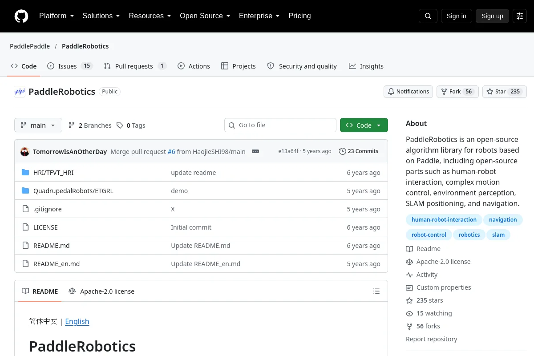This screenshot has height=356, width=534.
Task: Open the PaddlePaddle organization breadcrumb
Action: click(30, 46)
